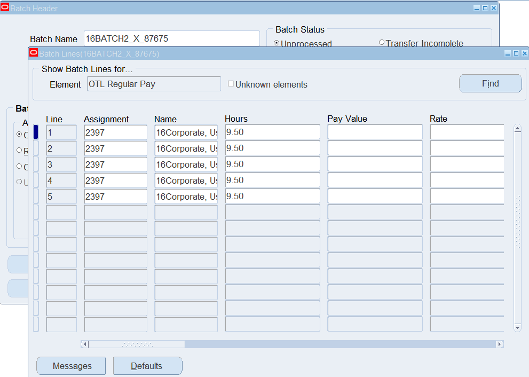Select the Hours field in line 3

[x=272, y=164]
